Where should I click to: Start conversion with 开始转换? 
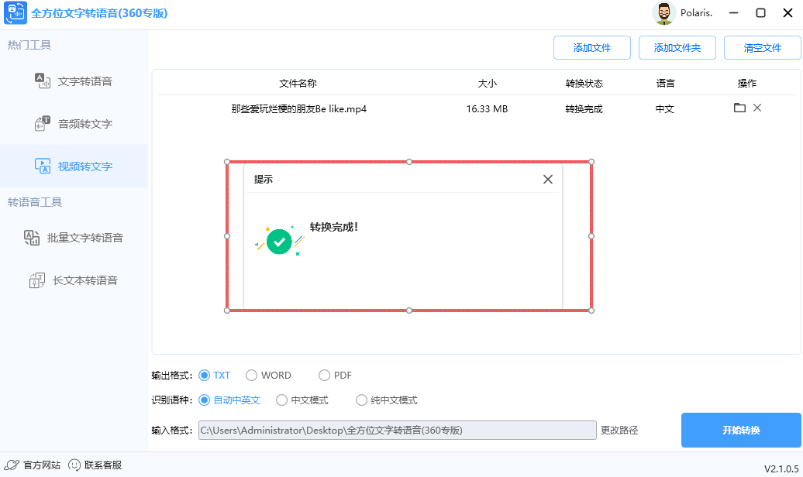741,430
